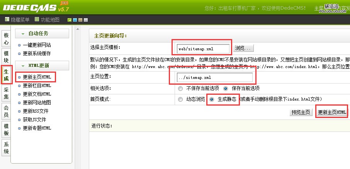Focus the 主页位置 input field

coord(214,78)
